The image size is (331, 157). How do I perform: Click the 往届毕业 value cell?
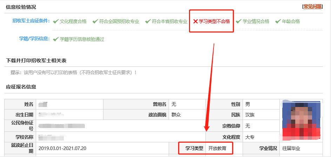click(291, 148)
